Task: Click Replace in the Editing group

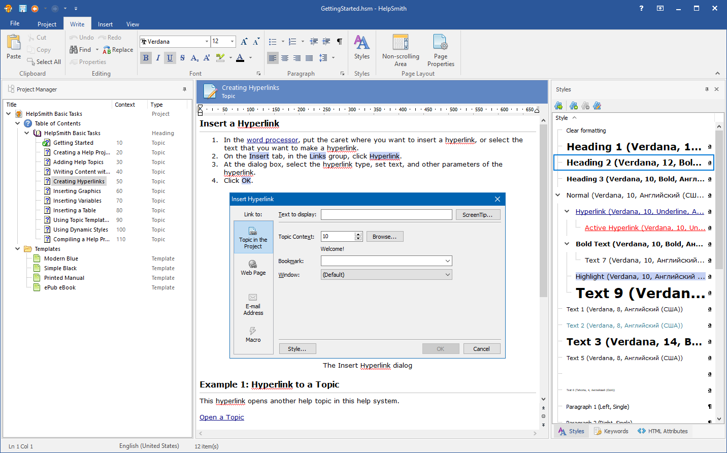Action: [x=118, y=50]
